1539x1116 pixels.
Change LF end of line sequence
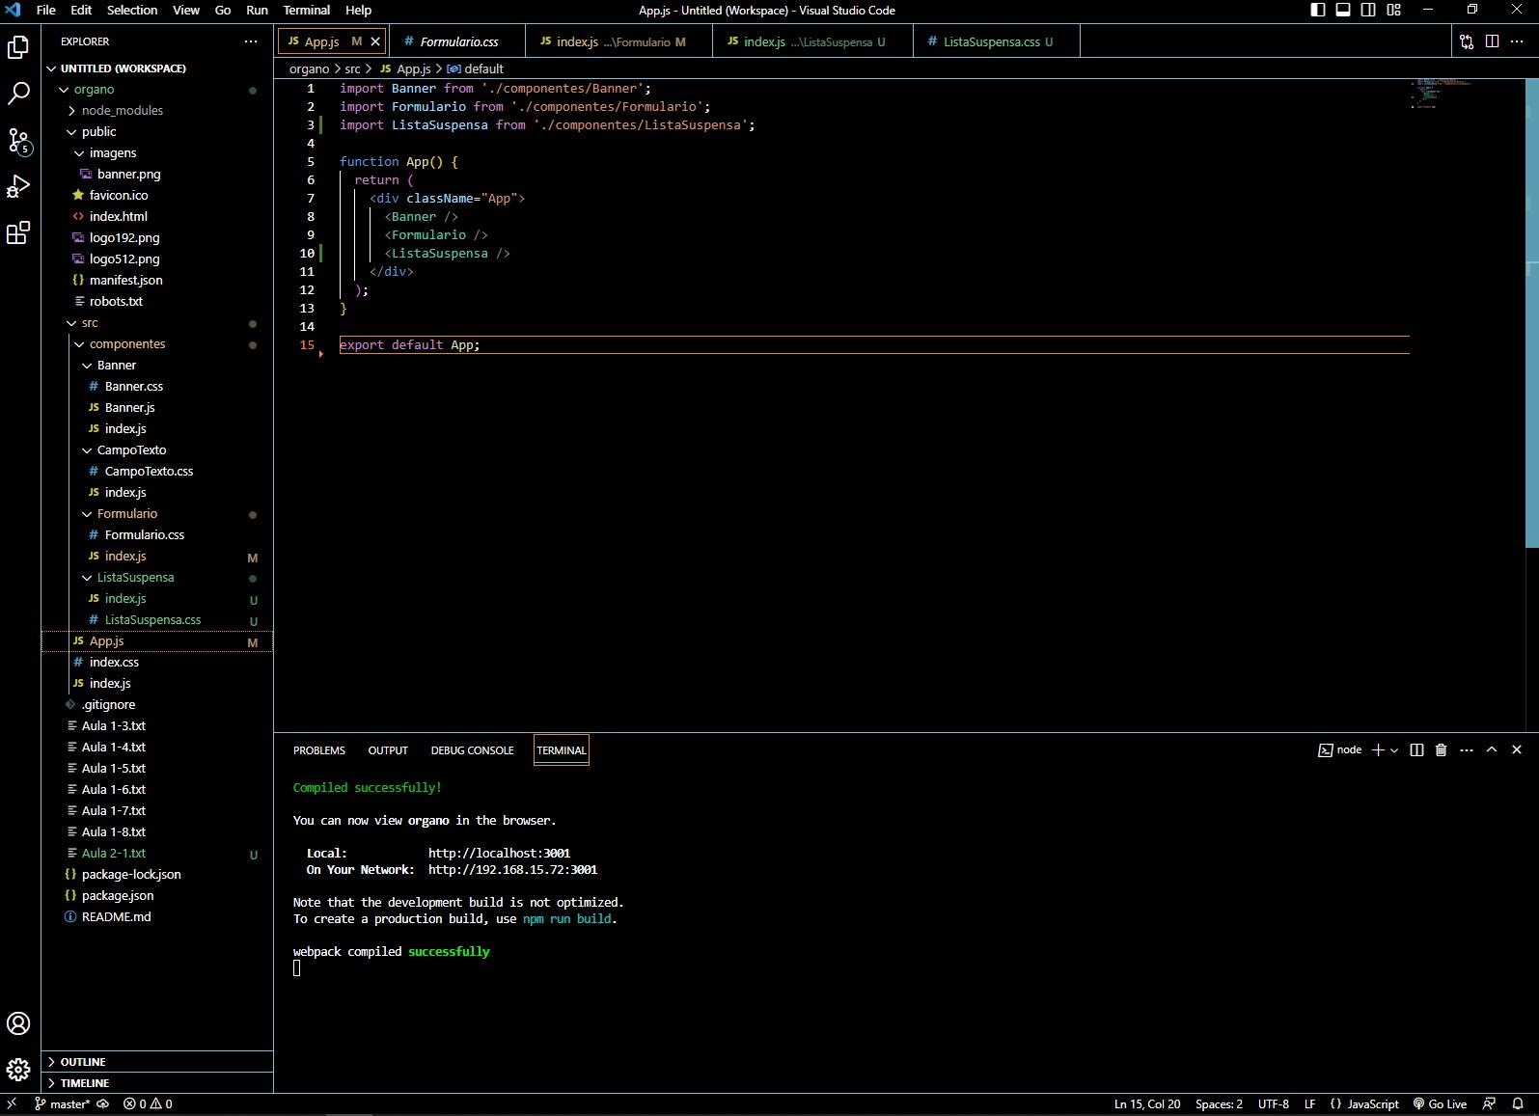[1309, 1103]
